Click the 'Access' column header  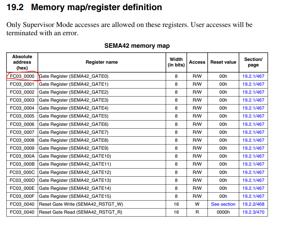point(197,62)
